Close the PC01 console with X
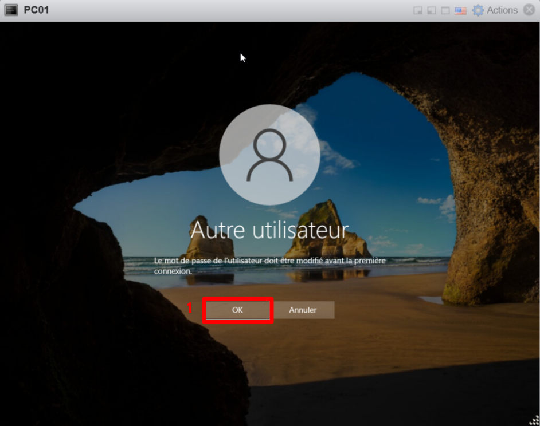 529,10
